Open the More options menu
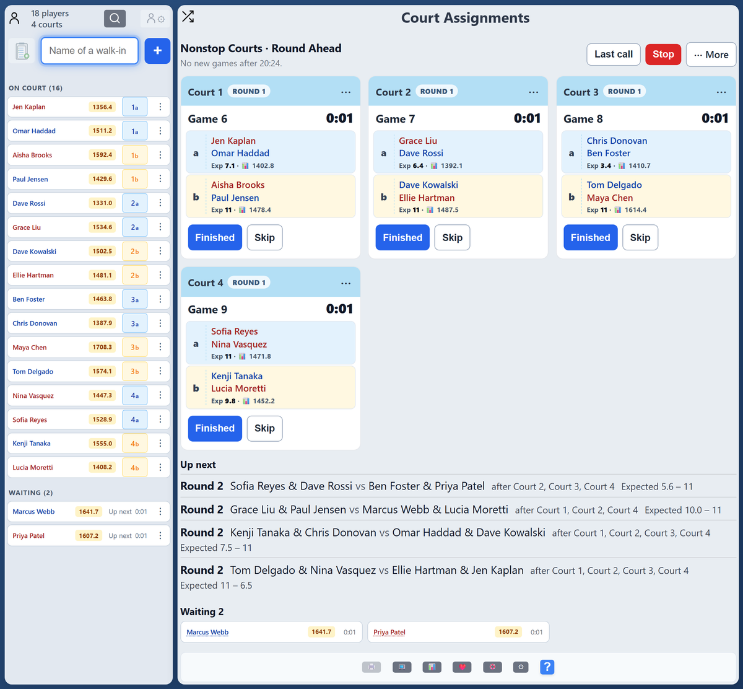The image size is (743, 689). coord(711,55)
